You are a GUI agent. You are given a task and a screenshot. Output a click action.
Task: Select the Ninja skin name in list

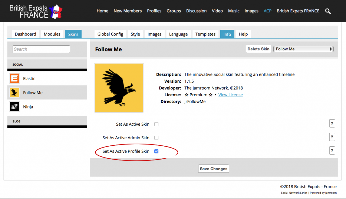[28, 107]
